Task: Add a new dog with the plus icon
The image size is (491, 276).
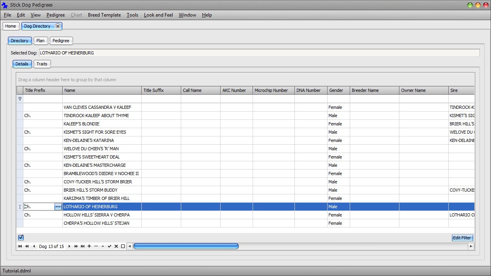Action: coord(89,246)
